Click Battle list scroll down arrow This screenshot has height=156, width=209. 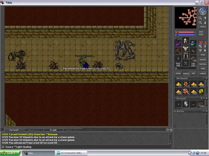pyautogui.click(x=207, y=126)
